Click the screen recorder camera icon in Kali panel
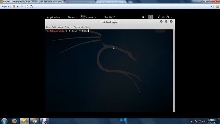The width and height of the screenshot is (220, 124). [x=143, y=17]
